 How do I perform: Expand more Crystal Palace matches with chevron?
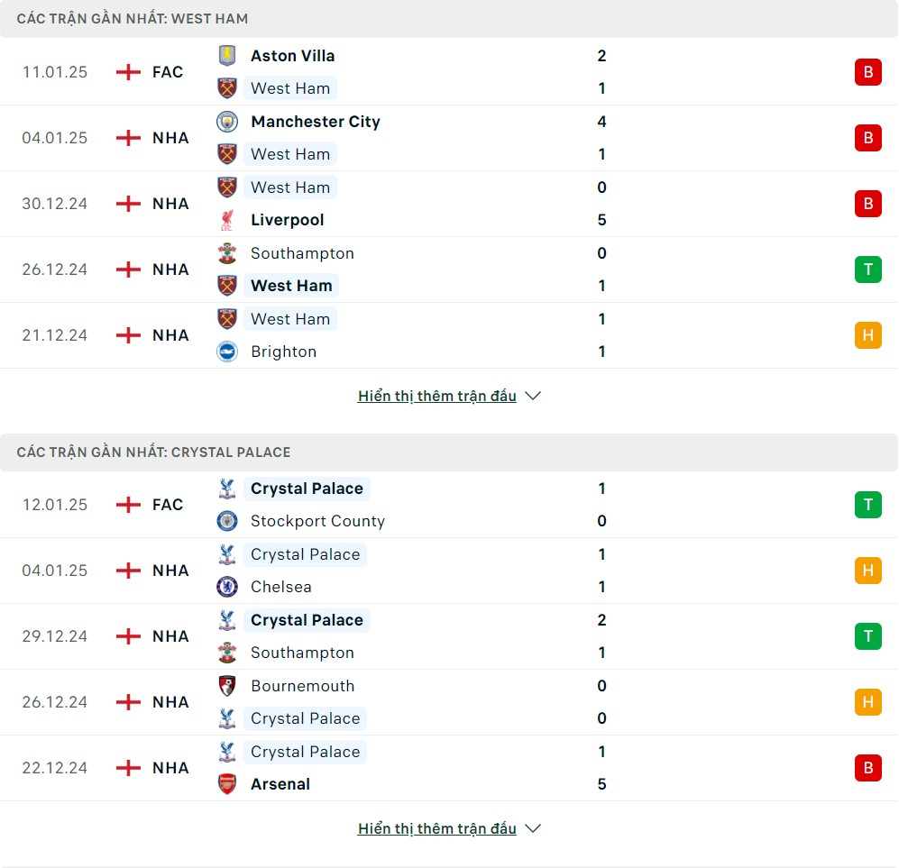[x=533, y=828]
